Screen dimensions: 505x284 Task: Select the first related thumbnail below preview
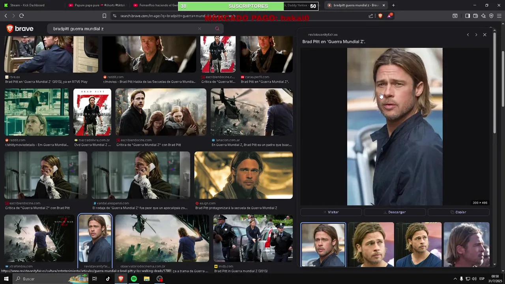point(323,245)
